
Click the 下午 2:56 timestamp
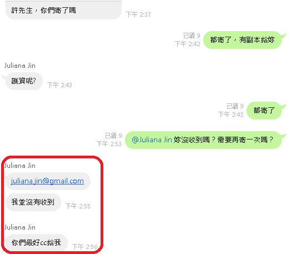[84, 247]
